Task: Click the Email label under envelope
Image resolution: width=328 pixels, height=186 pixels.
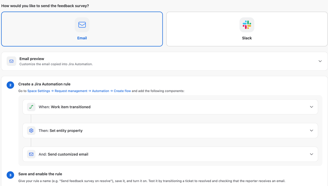Action: click(82, 38)
